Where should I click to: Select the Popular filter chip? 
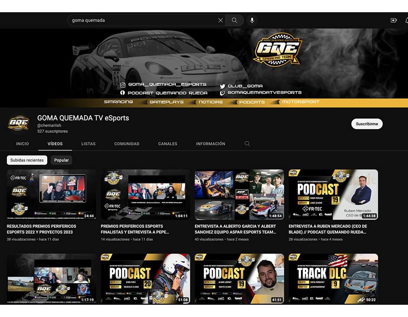[x=62, y=160]
